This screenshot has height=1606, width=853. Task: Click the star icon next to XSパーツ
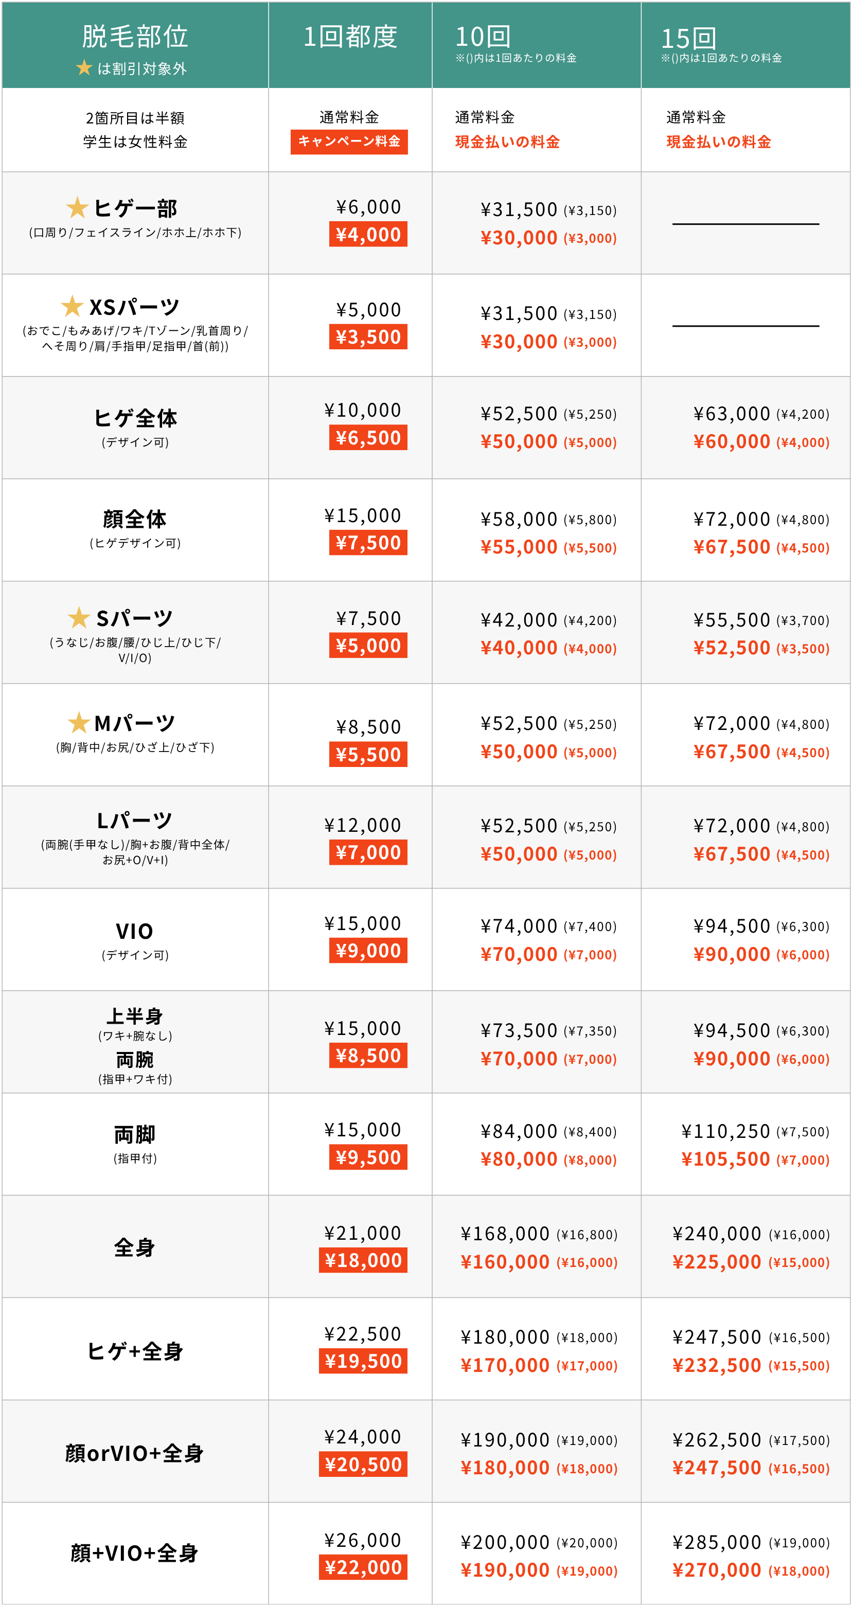click(x=73, y=306)
